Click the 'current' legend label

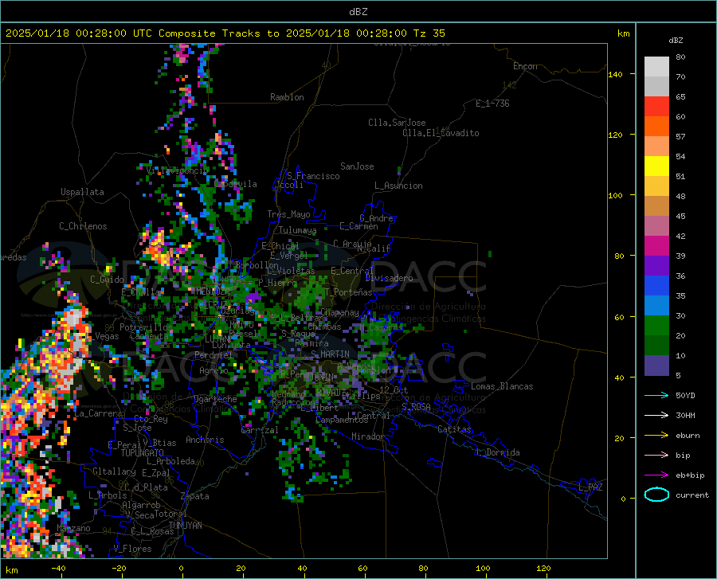692,495
